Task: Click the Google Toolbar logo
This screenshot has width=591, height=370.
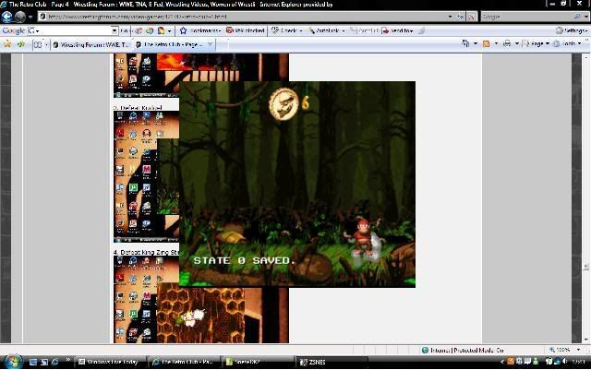Action: (14, 30)
